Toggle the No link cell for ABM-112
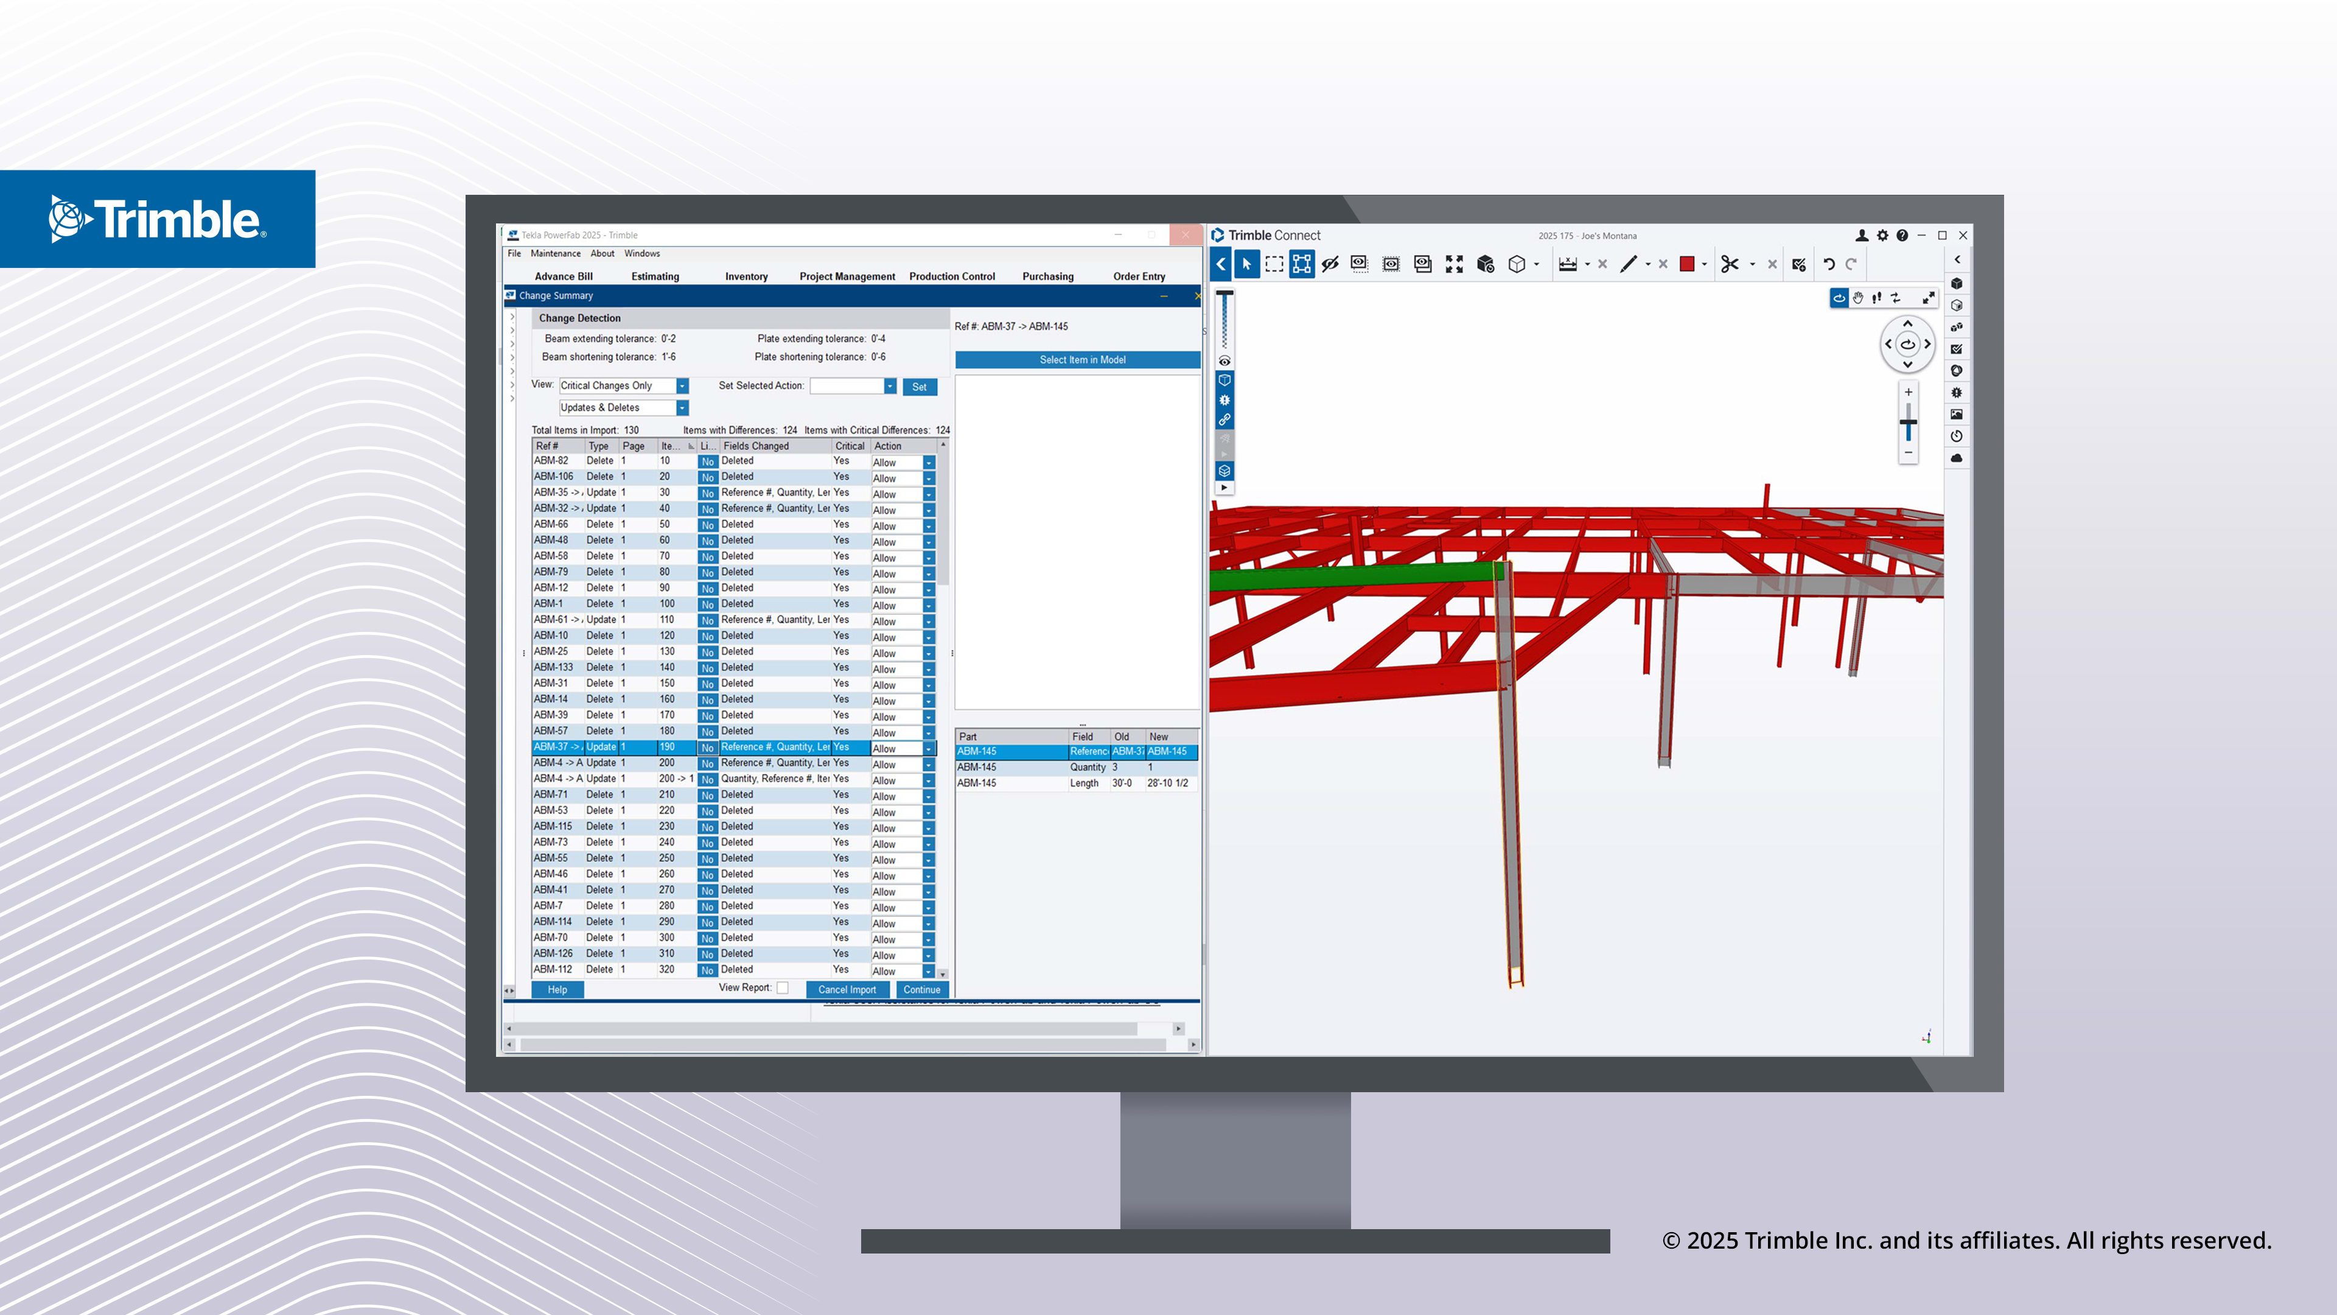The image size is (2337, 1315). pyautogui.click(x=708, y=970)
